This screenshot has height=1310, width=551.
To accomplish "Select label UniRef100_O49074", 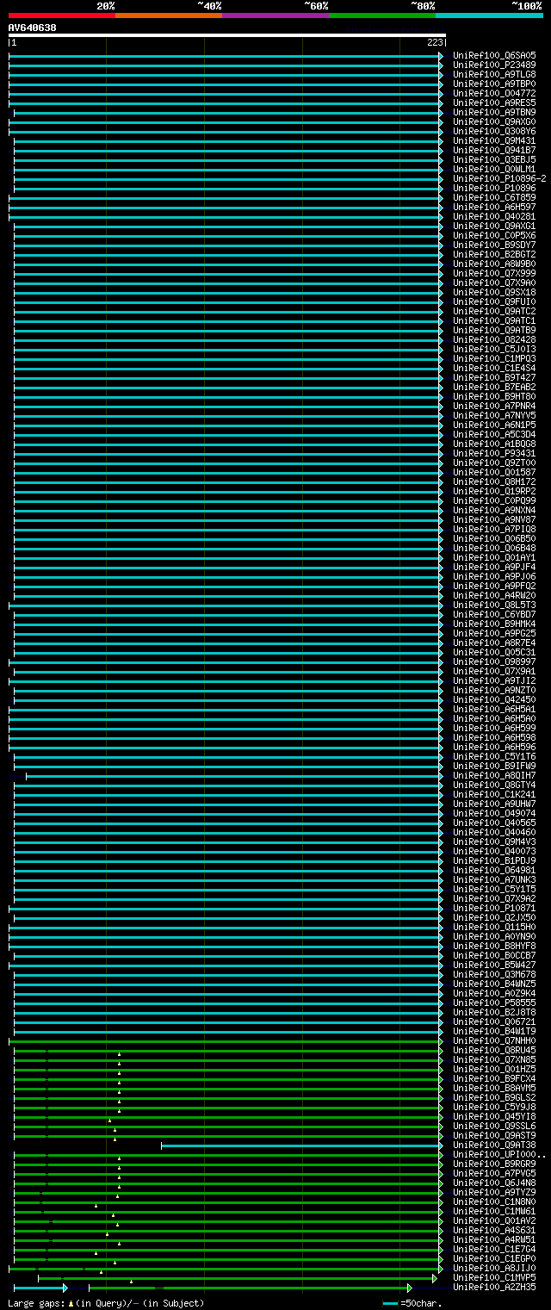I will pyautogui.click(x=494, y=813).
